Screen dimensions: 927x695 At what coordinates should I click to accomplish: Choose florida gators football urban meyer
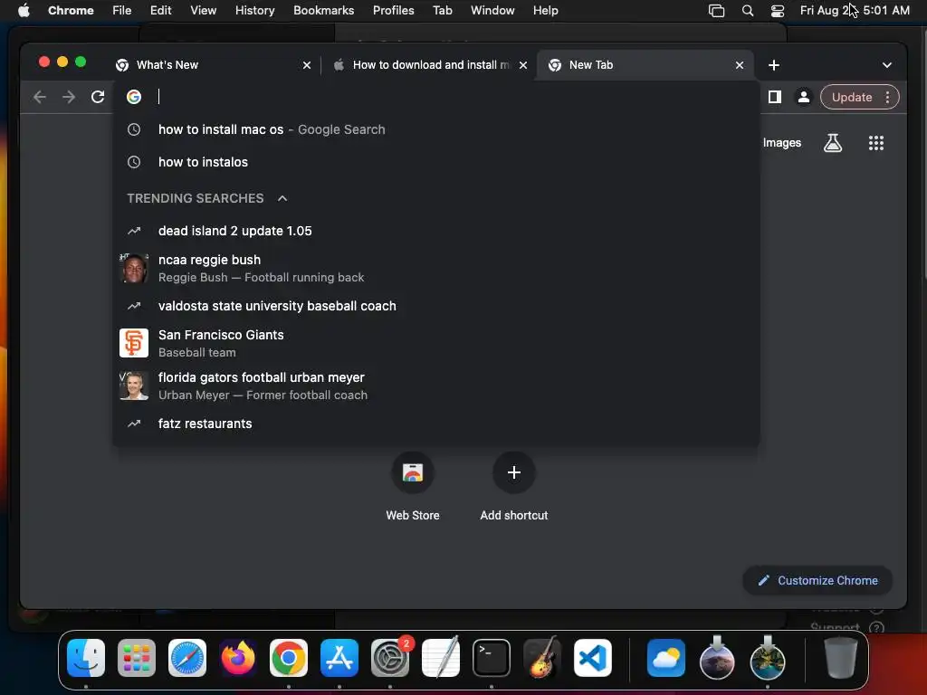coord(435,386)
